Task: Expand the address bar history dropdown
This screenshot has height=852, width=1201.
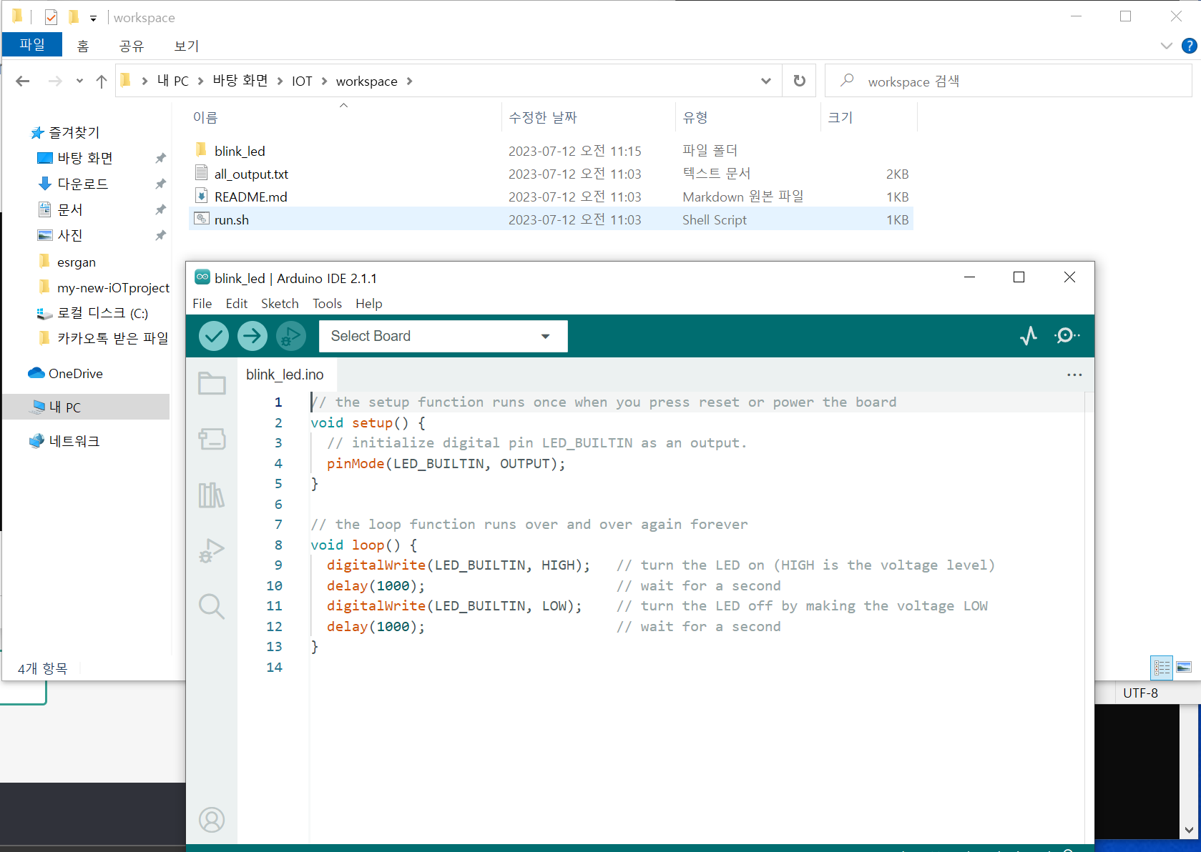Action: point(766,81)
